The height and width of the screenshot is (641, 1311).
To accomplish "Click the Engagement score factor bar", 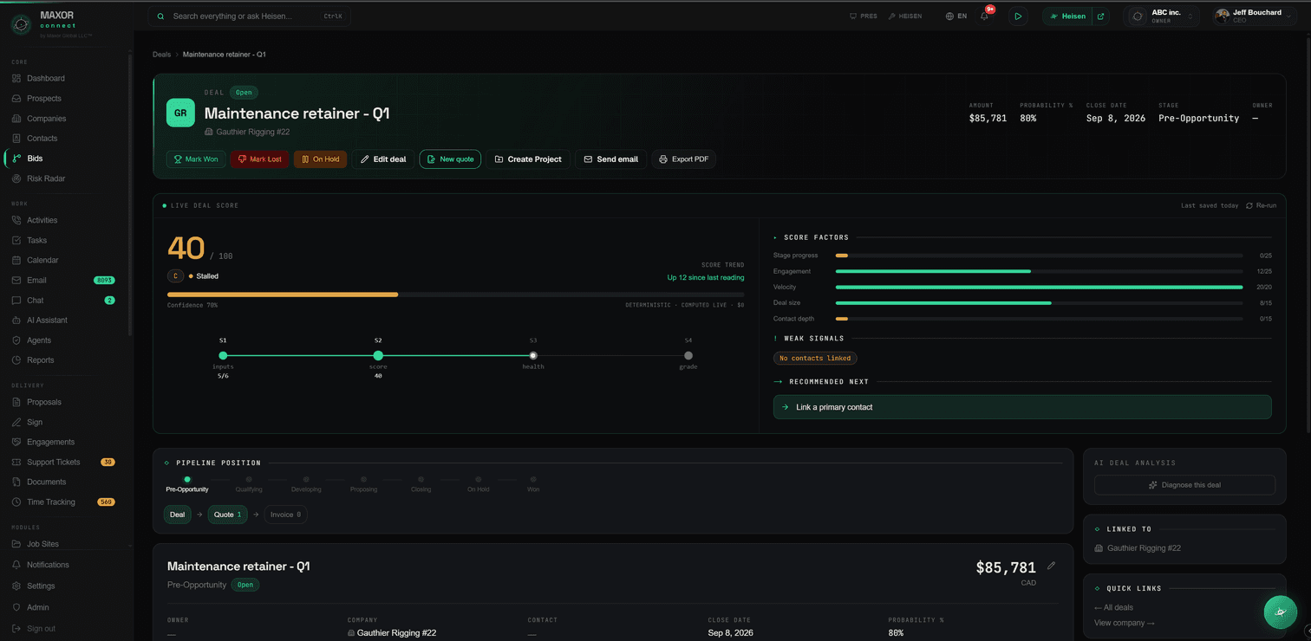I will tap(1039, 271).
